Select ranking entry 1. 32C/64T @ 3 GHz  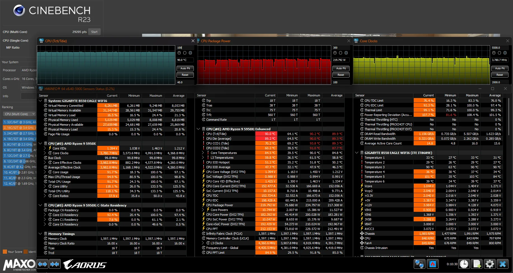20,122
